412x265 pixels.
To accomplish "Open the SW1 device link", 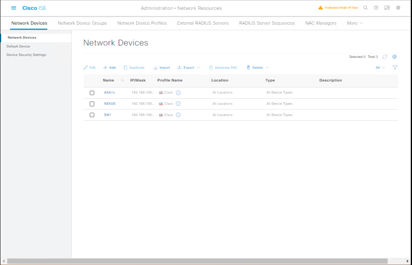I will [x=107, y=115].
